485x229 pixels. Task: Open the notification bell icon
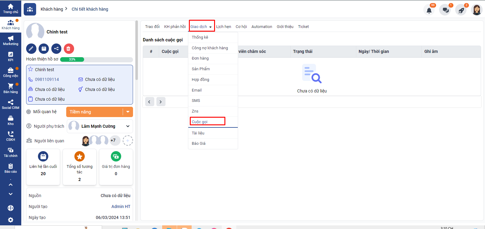429,10
